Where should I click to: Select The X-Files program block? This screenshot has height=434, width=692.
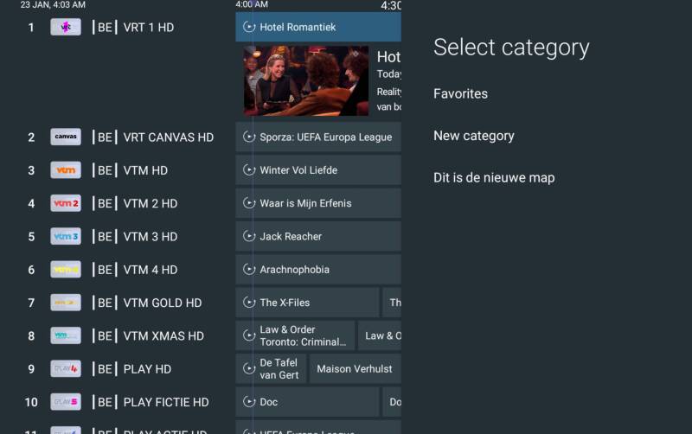pyautogui.click(x=307, y=303)
